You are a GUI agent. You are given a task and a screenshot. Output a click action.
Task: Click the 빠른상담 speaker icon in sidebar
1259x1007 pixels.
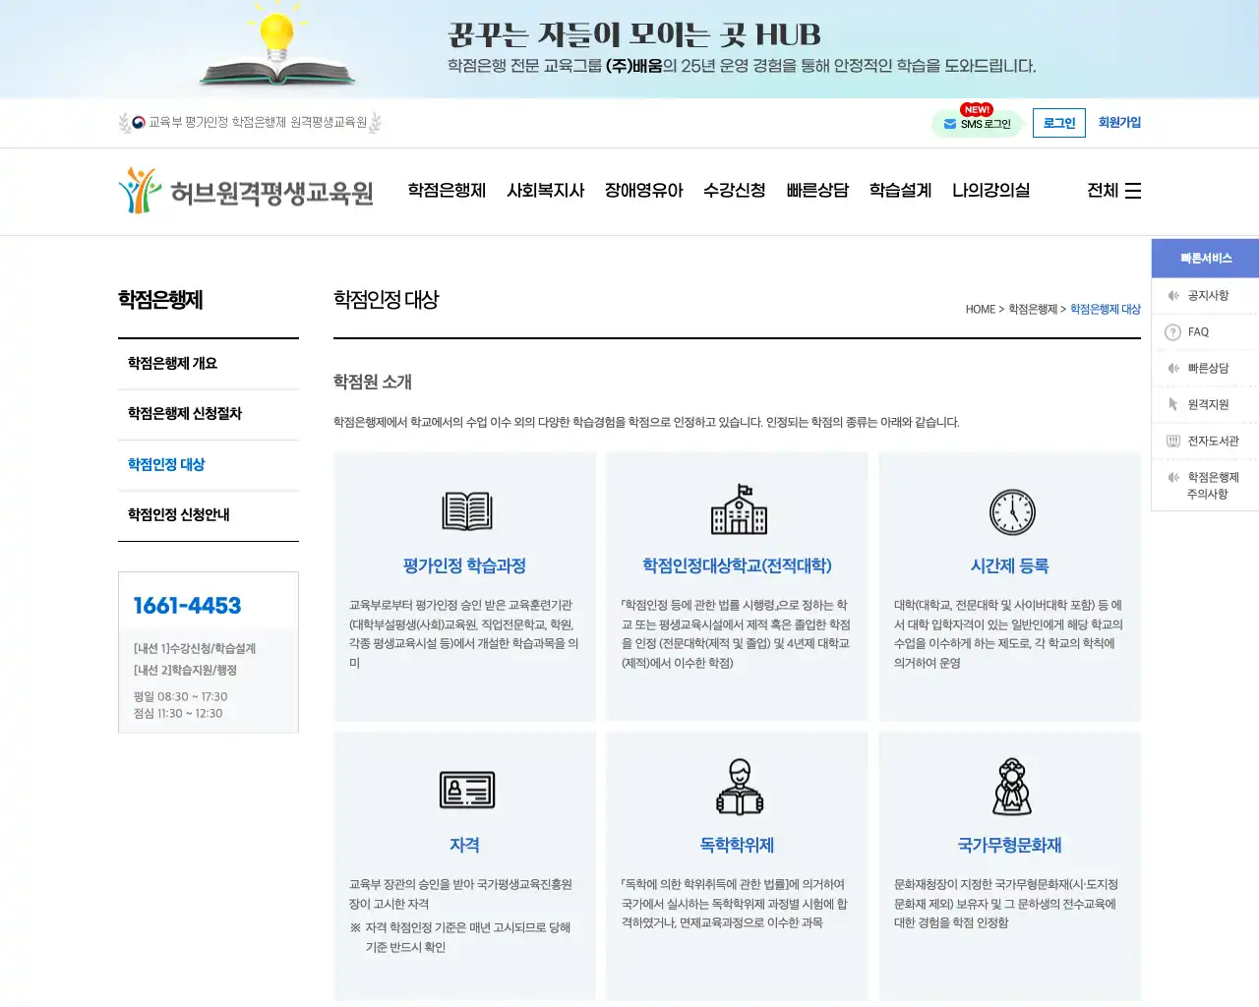pos(1172,368)
